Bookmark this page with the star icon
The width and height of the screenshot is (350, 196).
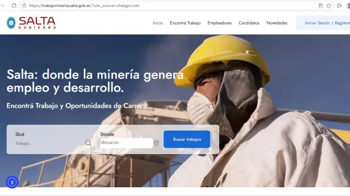pos(329,5)
